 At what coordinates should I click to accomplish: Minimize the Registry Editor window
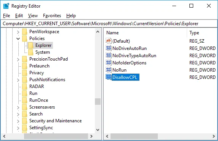pos(174,6)
